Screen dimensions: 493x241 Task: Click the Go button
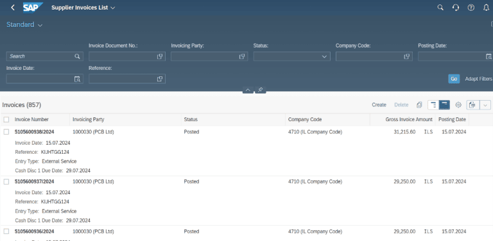[454, 79]
